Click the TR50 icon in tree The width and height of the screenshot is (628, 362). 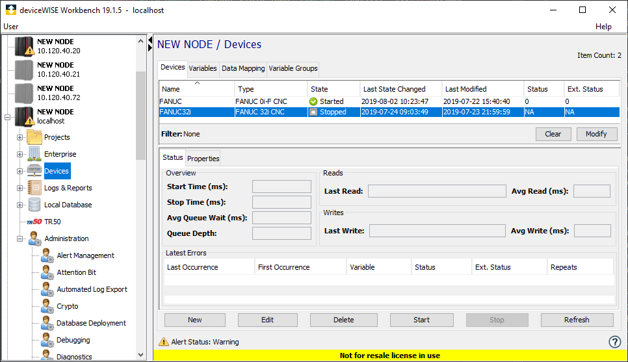(34, 222)
